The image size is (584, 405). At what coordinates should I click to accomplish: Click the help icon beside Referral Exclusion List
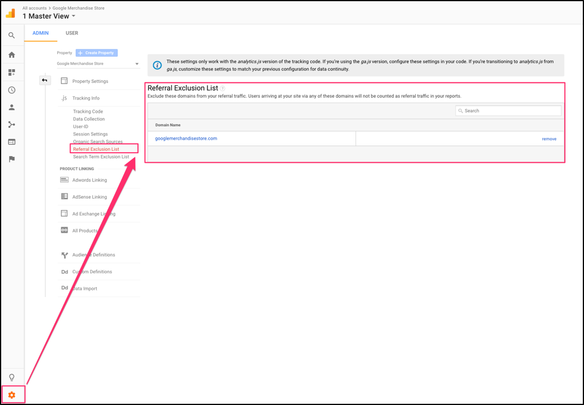coord(223,89)
